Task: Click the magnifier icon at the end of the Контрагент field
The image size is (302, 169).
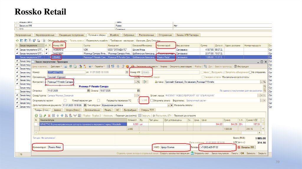Action: click(x=139, y=82)
